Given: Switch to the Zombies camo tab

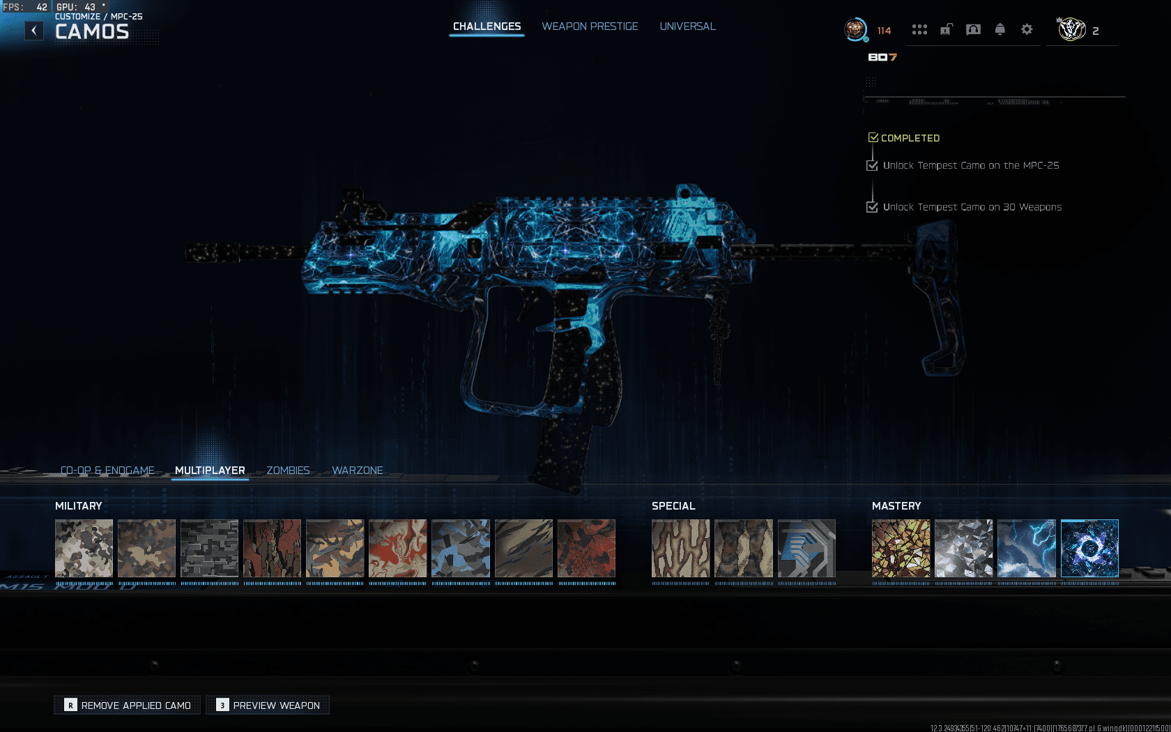Looking at the screenshot, I should pyautogui.click(x=287, y=470).
